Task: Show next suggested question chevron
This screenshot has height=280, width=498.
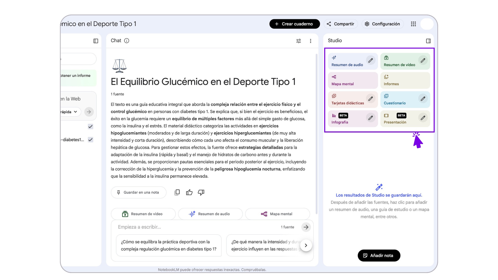Action: point(306,245)
